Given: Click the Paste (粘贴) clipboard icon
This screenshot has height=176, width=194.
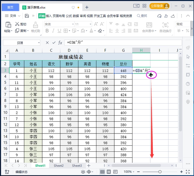Looking at the screenshot, I should coord(8,25).
